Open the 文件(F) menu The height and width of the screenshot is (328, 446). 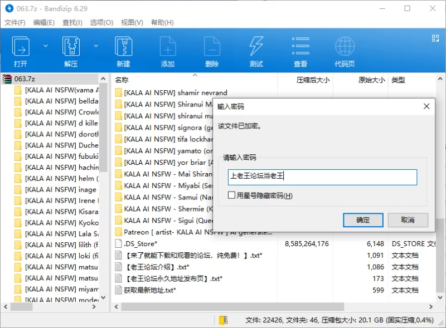pyautogui.click(x=15, y=22)
